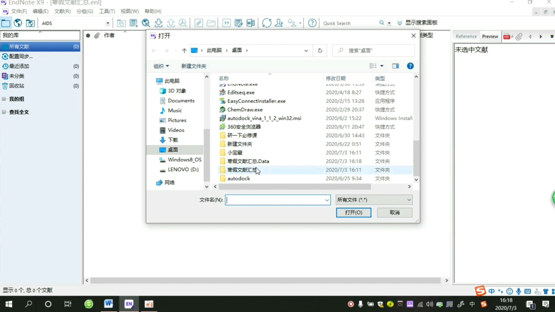Image resolution: width=555 pixels, height=312 pixels.
Task: Select the 寒假文献汇总.Data folder
Action: point(248,161)
